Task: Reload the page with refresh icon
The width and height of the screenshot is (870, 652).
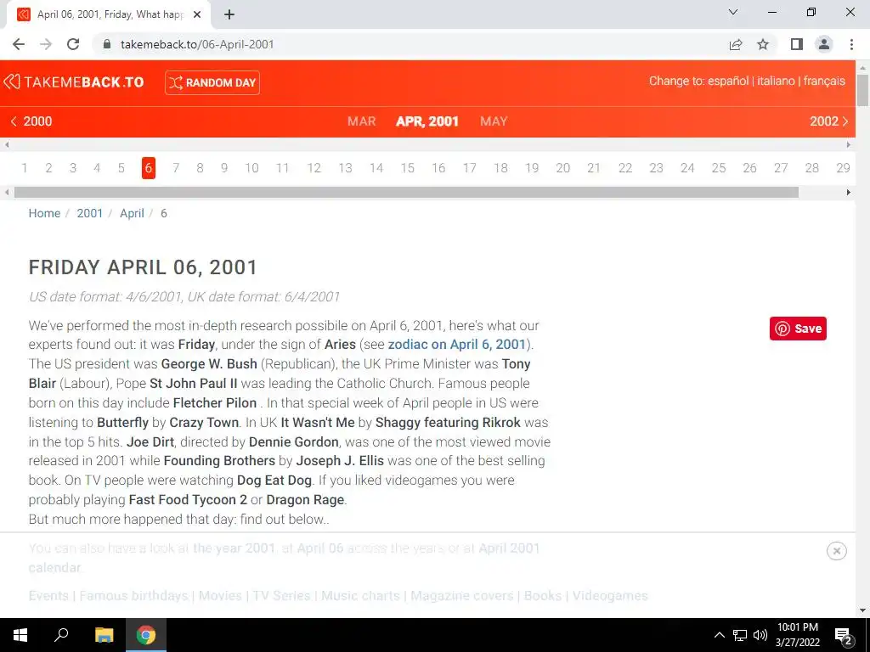Action: pos(73,44)
